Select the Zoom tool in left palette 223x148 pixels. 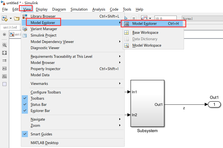(x=4, y=45)
